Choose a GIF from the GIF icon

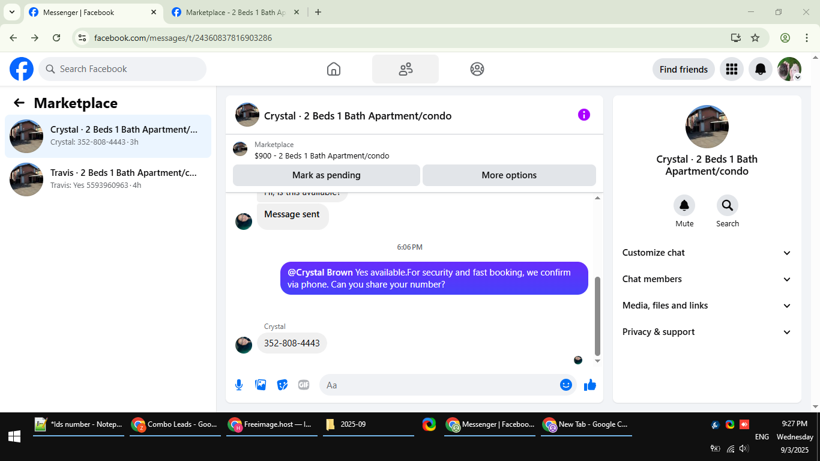[304, 385]
